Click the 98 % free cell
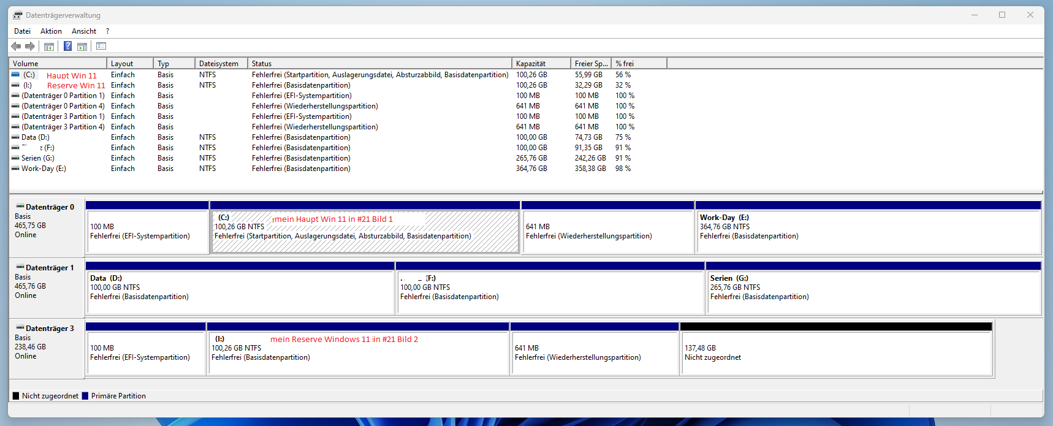This screenshot has width=1053, height=426. [x=623, y=168]
